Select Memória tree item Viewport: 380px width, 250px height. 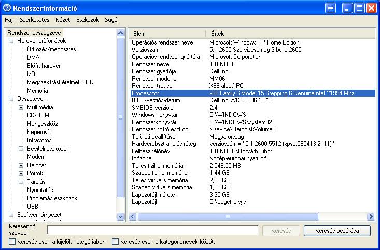point(37,91)
